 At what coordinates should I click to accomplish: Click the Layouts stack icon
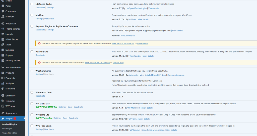[x=3, y=34]
